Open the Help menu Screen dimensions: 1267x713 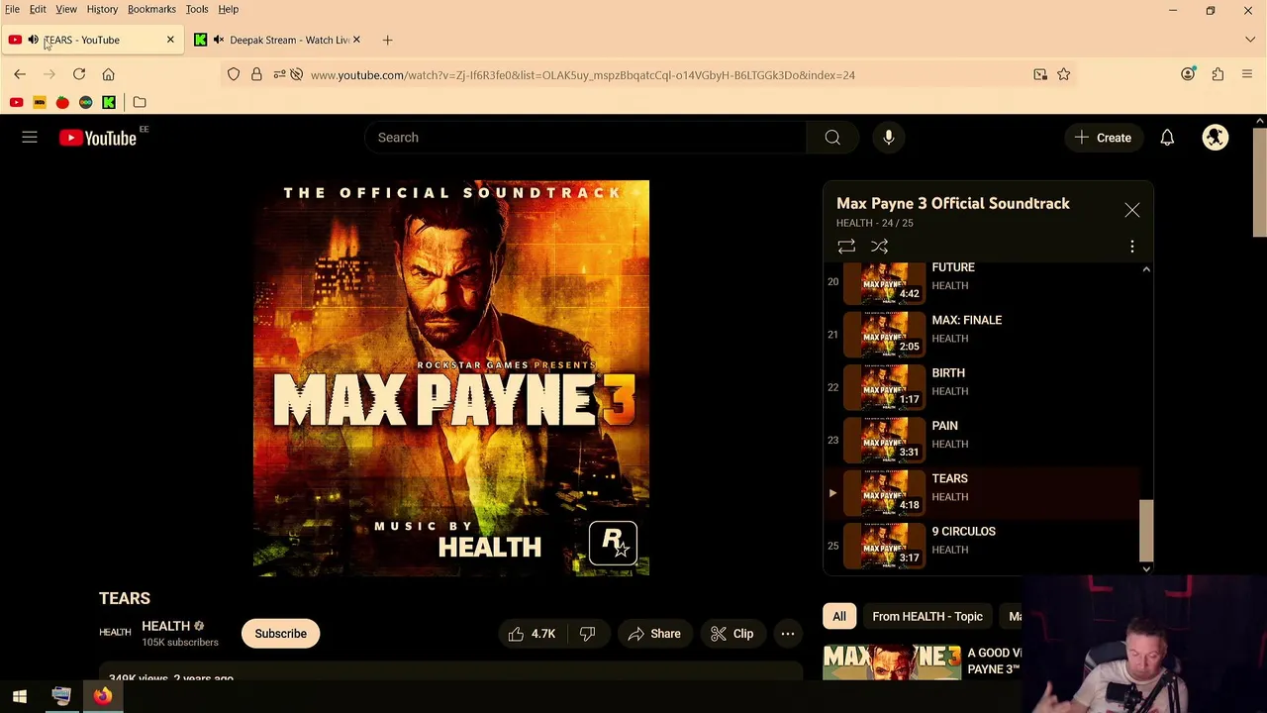pos(229,9)
